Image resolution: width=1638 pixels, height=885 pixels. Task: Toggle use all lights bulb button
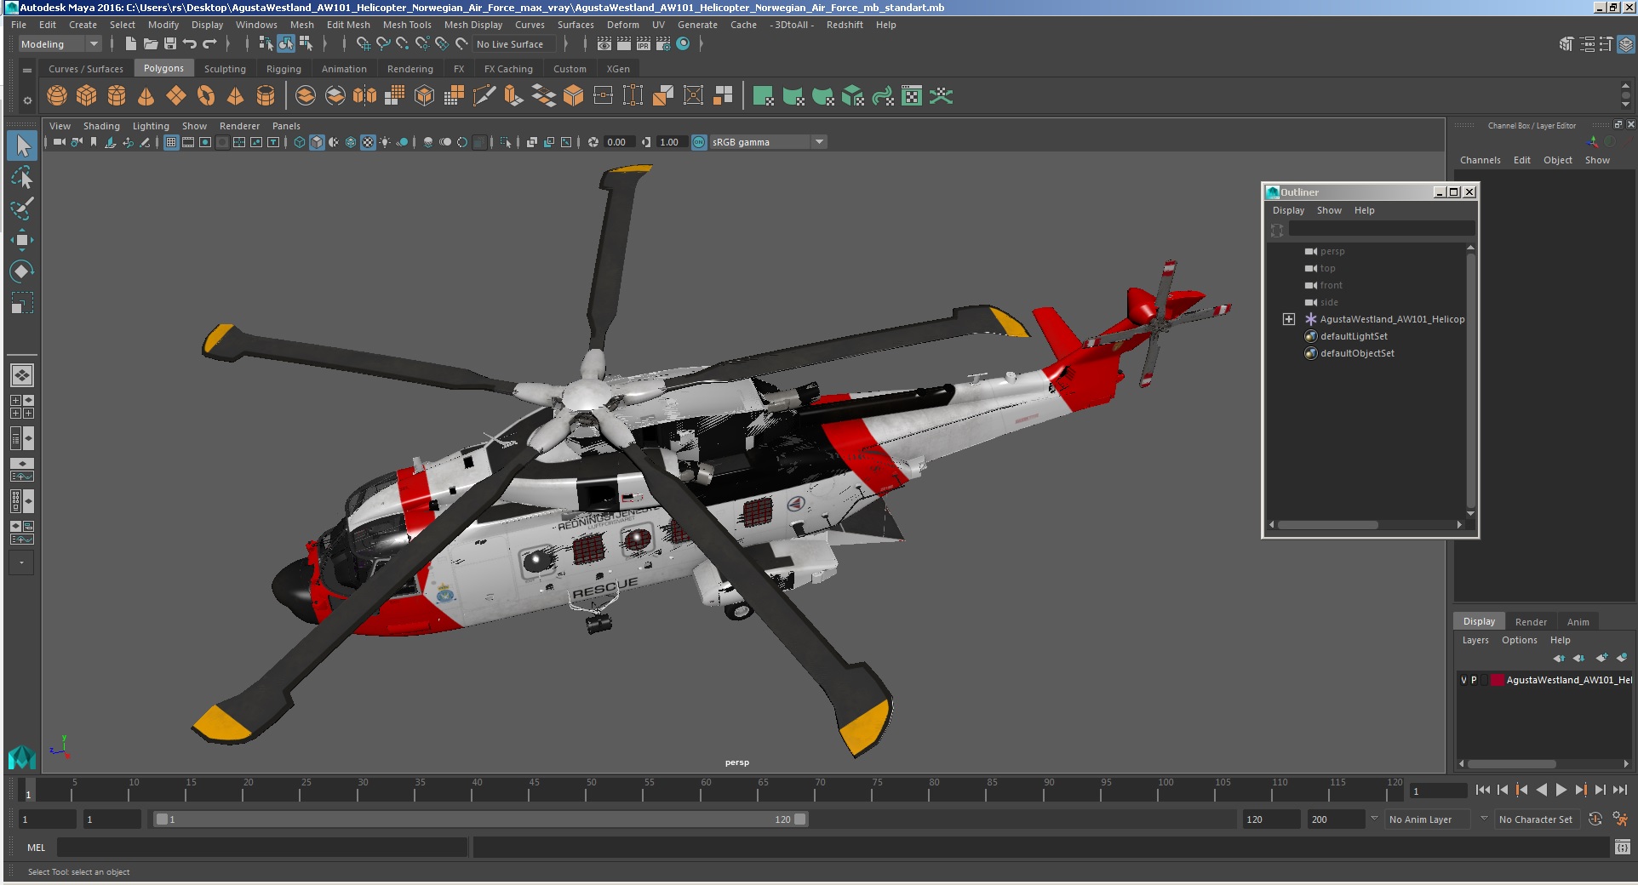pyautogui.click(x=385, y=142)
